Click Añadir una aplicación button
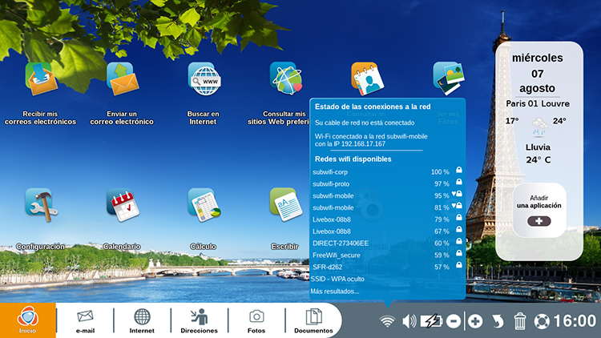The image size is (601, 338). click(x=538, y=210)
